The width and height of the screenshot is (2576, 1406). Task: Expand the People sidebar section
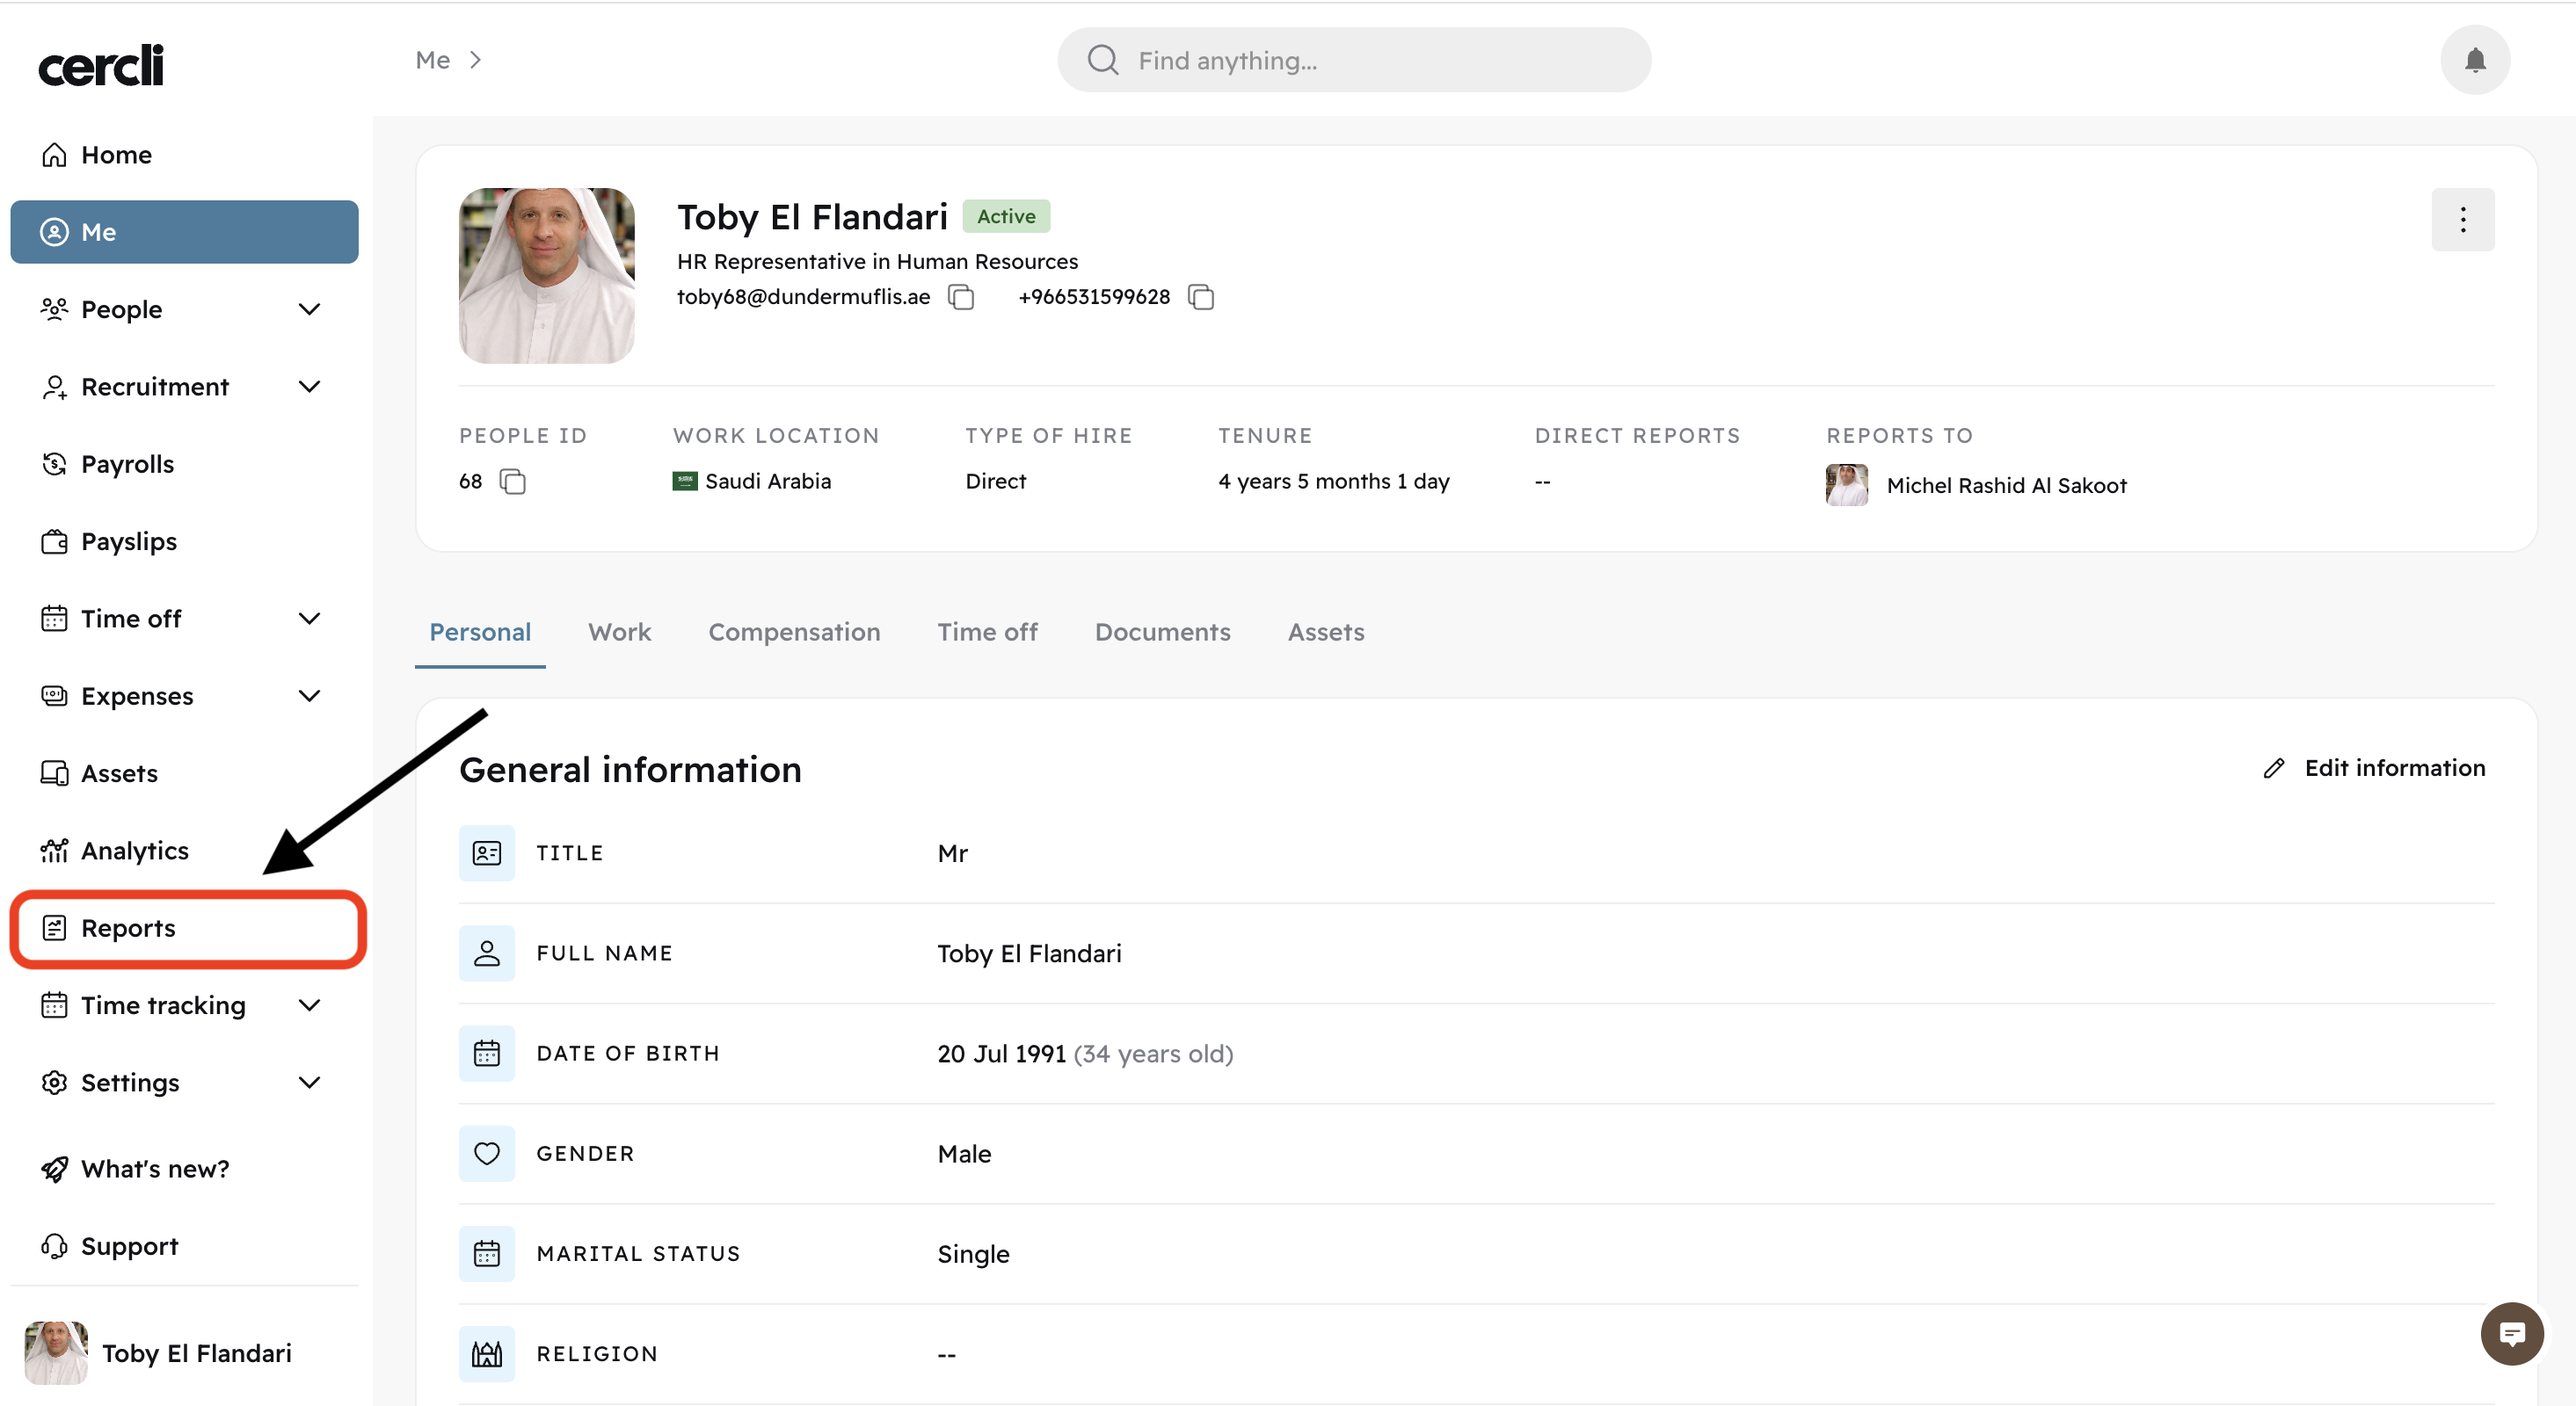point(308,310)
